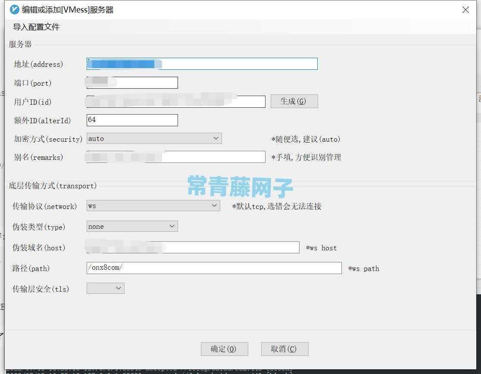Click the 端口(port) input field
The width and height of the screenshot is (481, 374).
pyautogui.click(x=132, y=83)
